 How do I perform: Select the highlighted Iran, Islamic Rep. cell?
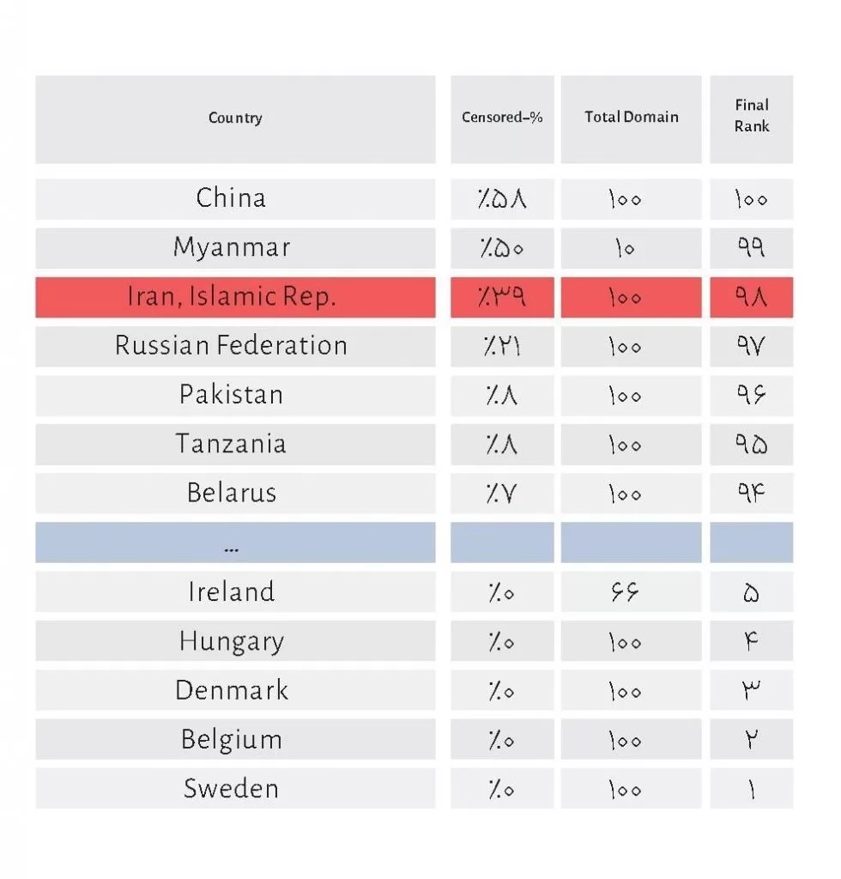[232, 297]
